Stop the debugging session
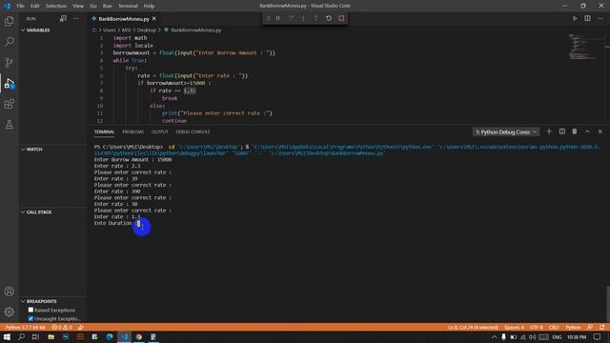 point(341,18)
